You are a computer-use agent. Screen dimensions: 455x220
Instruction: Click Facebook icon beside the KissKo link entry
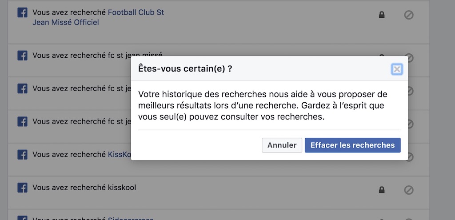click(x=22, y=155)
